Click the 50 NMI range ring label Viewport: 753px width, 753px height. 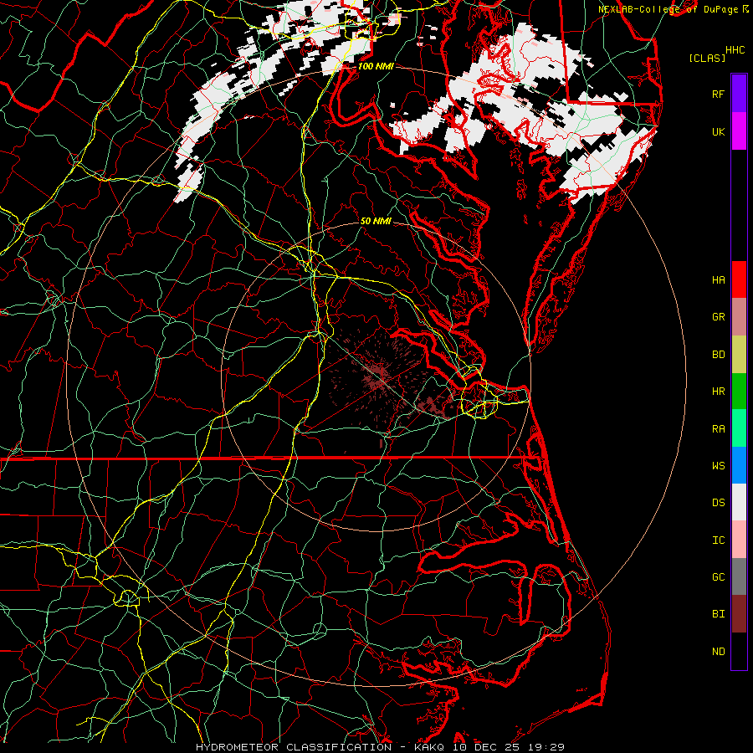[376, 222]
